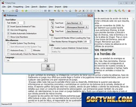136x107 pixels.
Task: Click the green forward arrow icon
Action: pos(26,11)
